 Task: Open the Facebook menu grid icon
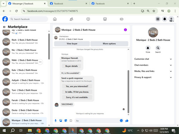pos(158,19)
